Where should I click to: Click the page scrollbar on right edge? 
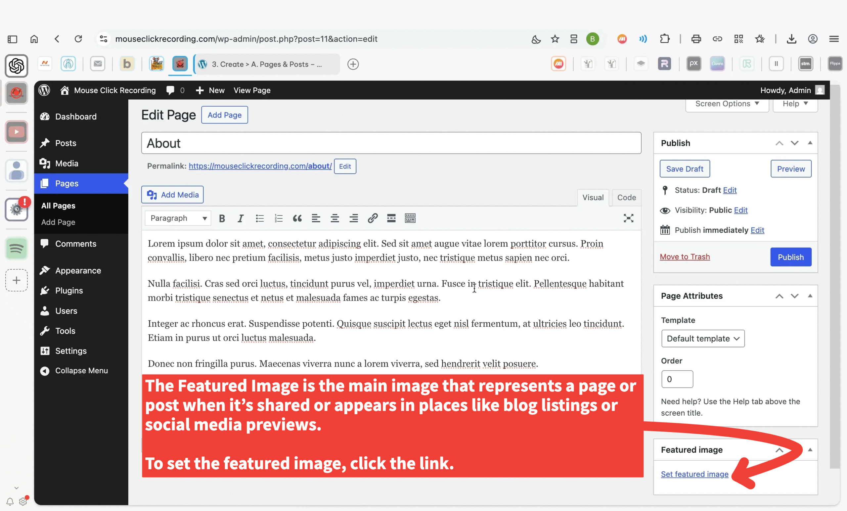(x=835, y=275)
